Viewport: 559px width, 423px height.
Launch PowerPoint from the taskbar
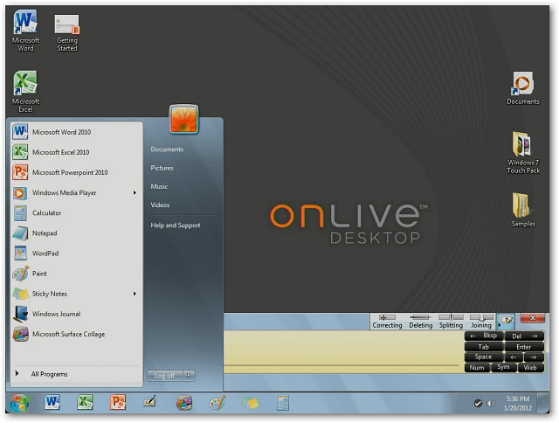[118, 403]
